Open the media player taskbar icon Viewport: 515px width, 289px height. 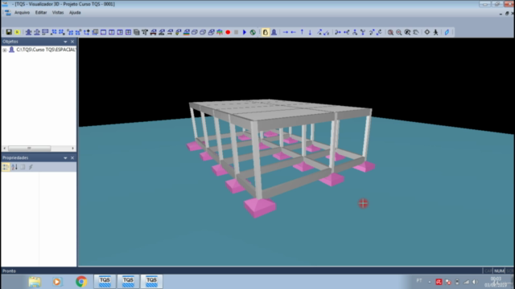coord(57,282)
